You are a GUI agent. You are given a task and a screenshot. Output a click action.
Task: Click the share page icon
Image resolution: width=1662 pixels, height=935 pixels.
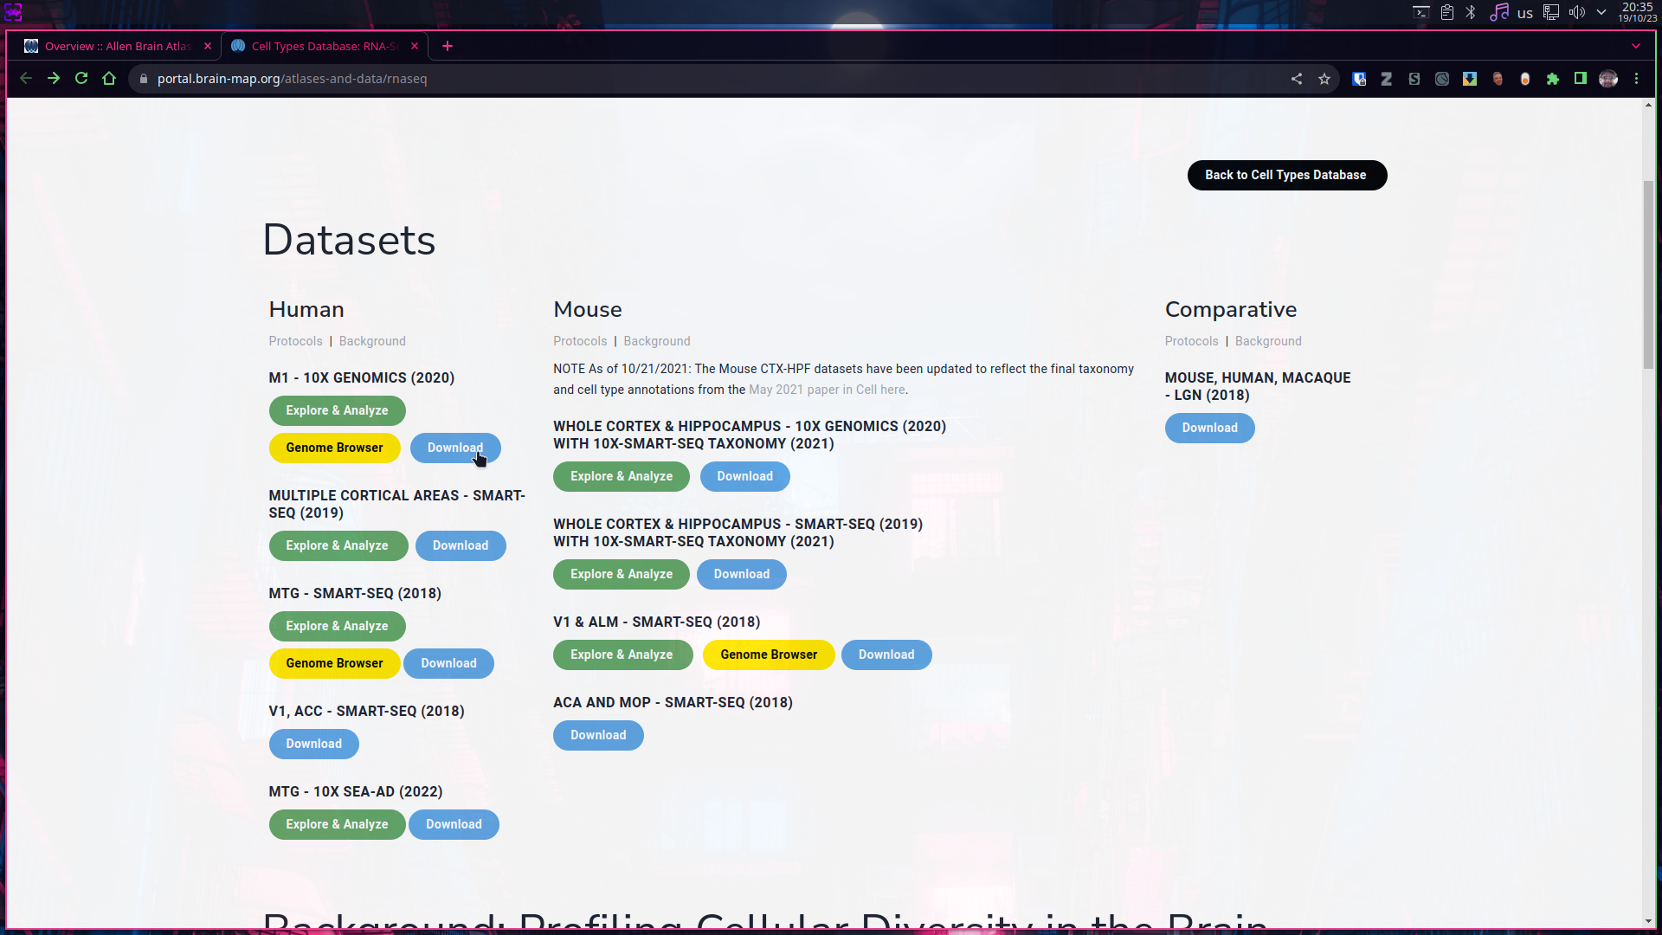tap(1296, 79)
